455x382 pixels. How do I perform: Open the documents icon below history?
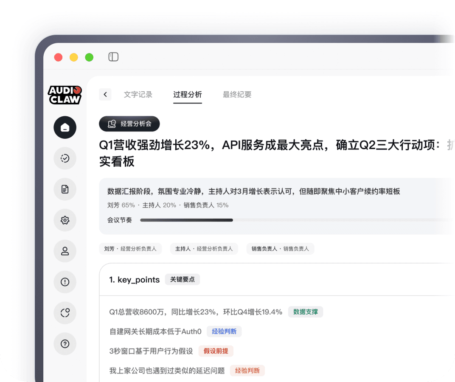65,189
